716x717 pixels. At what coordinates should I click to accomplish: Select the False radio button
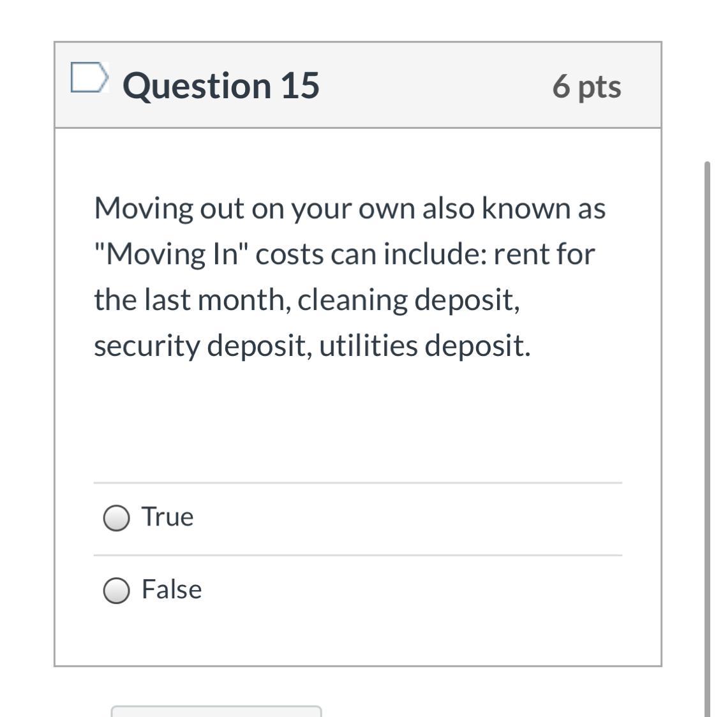(116, 591)
